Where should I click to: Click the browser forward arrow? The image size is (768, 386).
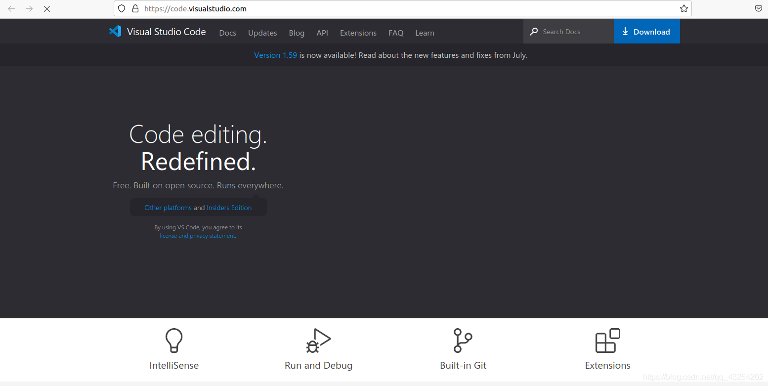pyautogui.click(x=29, y=9)
